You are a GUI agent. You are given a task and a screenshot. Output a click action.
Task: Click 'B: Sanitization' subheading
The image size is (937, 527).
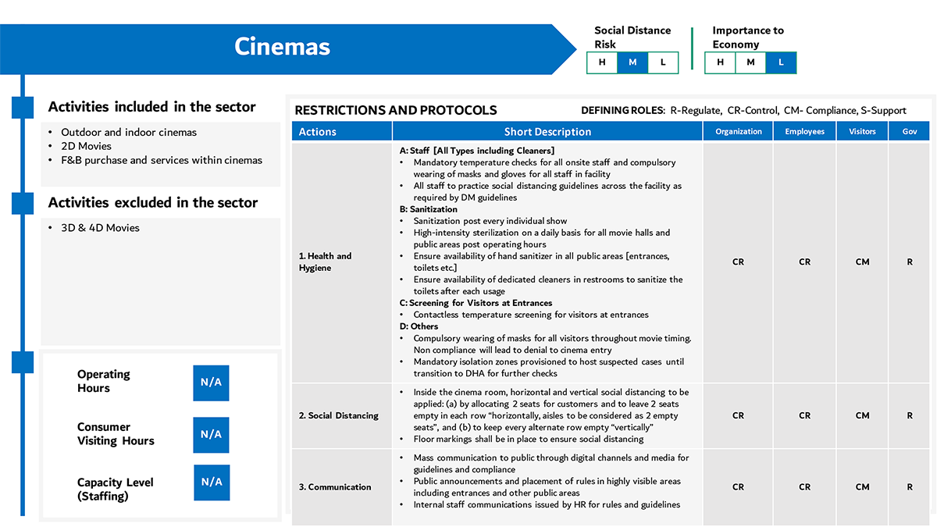(x=429, y=209)
